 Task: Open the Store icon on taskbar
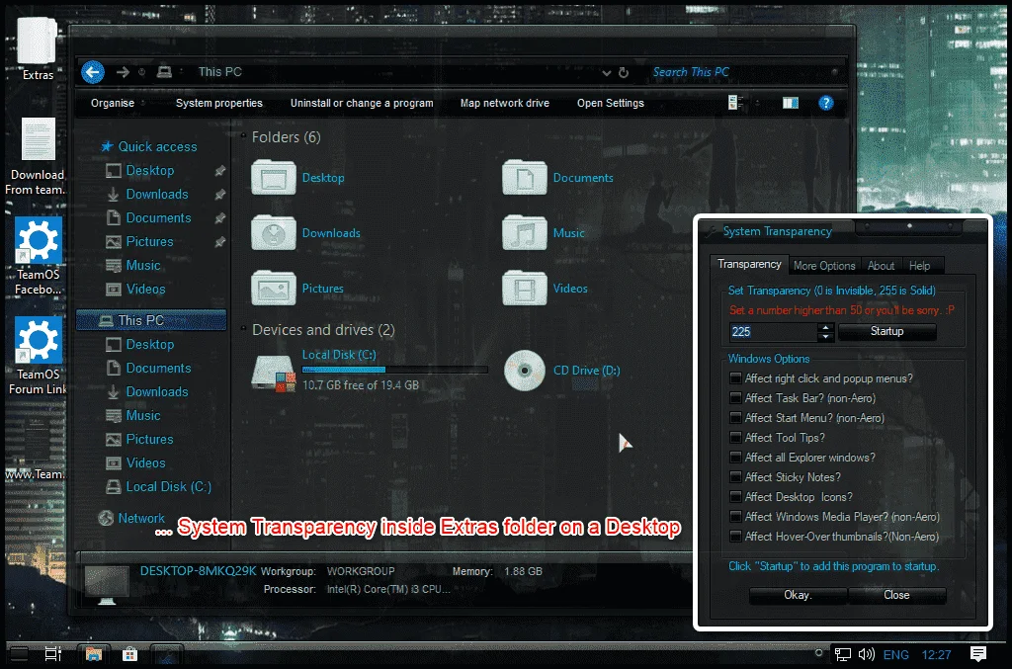(130, 654)
